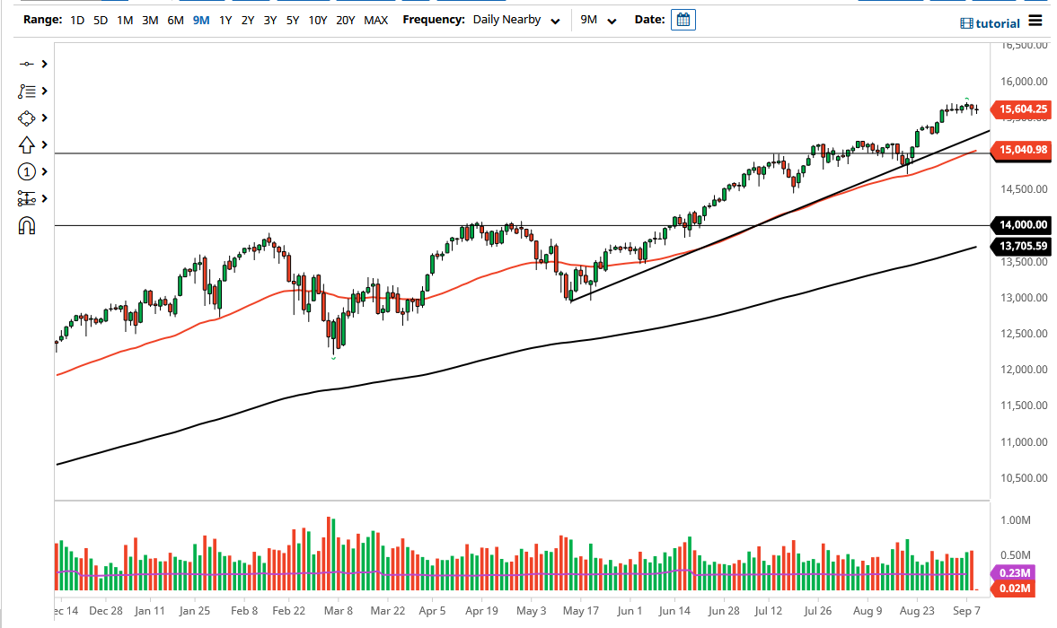Viewport: 1057px width, 628px height.
Task: Click the tutorial grid icon
Action: [x=966, y=22]
